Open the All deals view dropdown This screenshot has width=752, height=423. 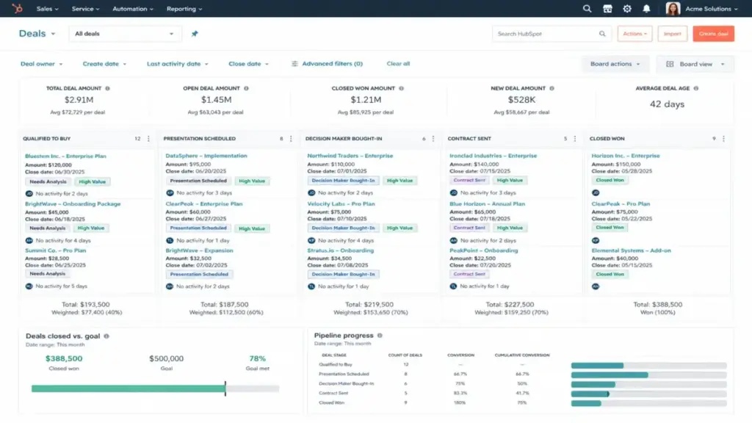coord(125,34)
